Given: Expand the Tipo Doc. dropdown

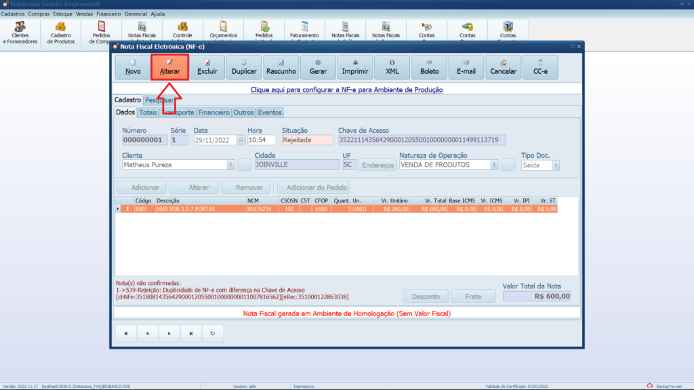Looking at the screenshot, I should click(556, 165).
